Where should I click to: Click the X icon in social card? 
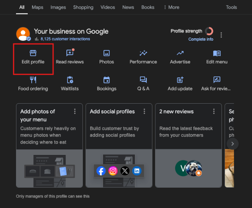[125, 171]
